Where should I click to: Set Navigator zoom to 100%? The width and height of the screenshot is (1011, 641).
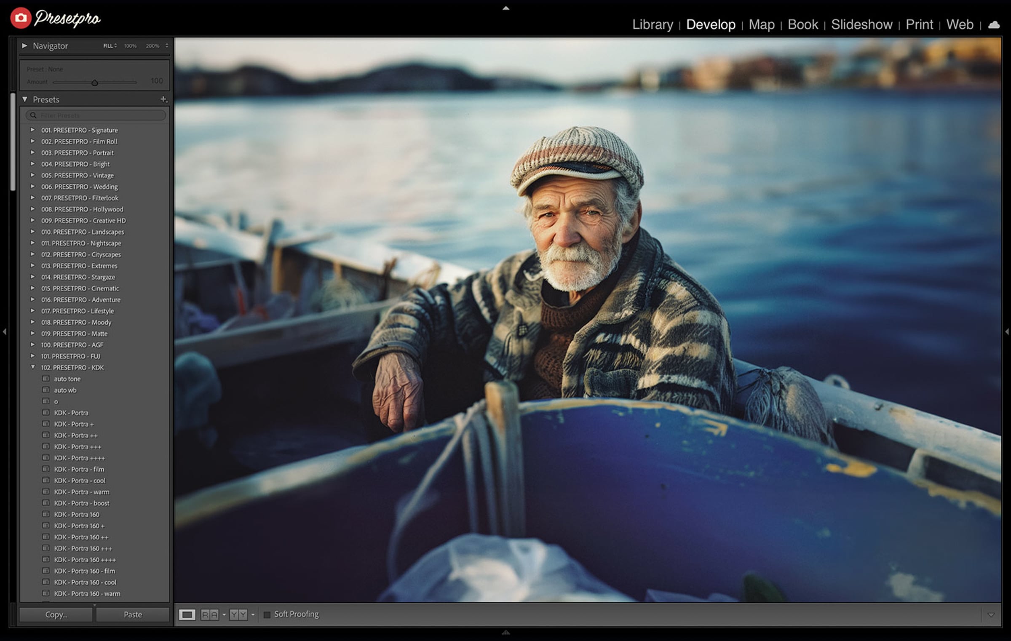[x=130, y=45]
